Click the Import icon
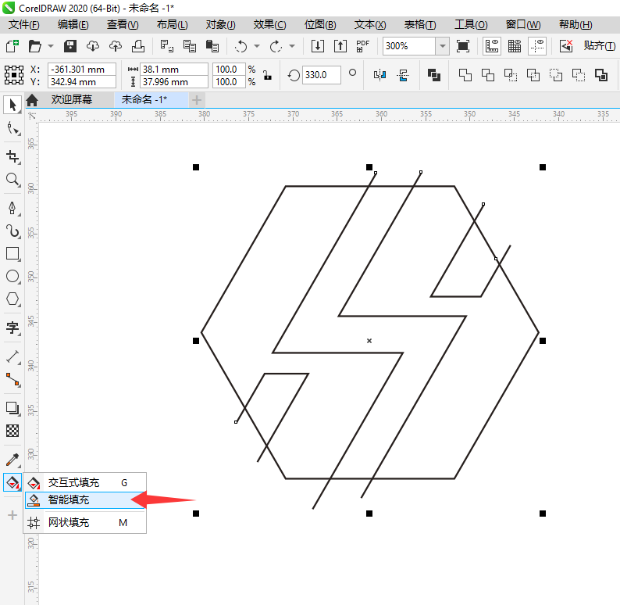The height and width of the screenshot is (605, 620). click(x=317, y=46)
